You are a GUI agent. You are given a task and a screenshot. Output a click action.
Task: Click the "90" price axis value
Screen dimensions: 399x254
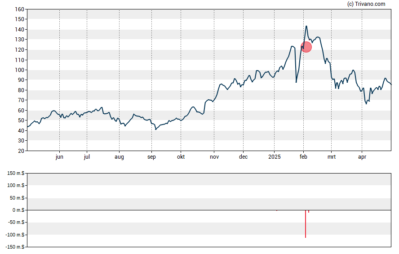21,80
